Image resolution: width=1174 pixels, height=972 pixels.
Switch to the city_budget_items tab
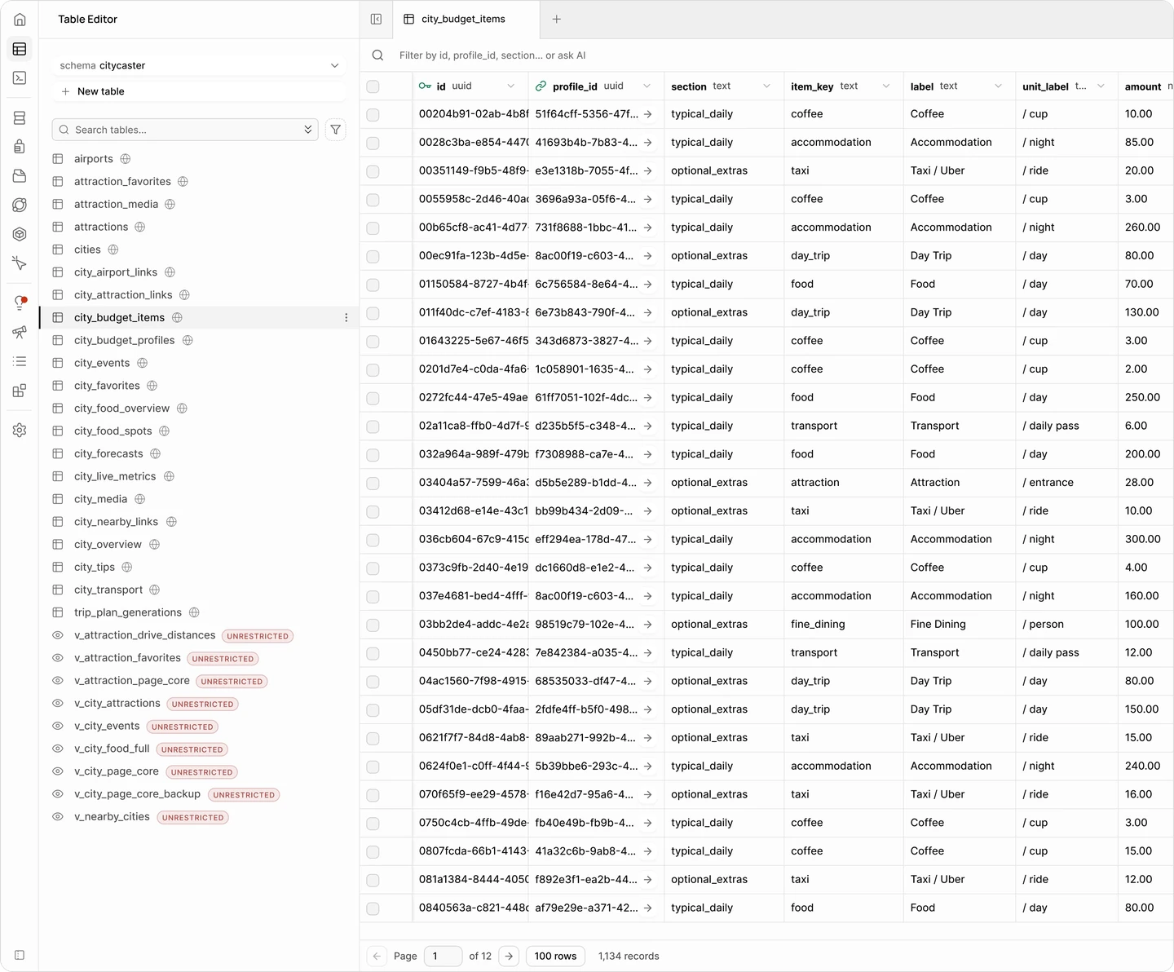466,19
